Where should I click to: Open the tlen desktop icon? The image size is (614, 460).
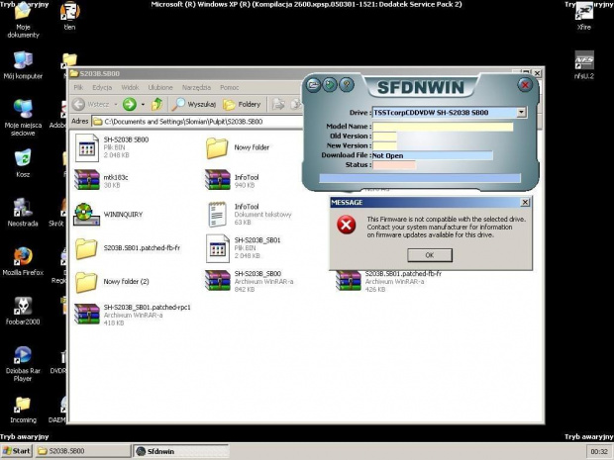tap(69, 17)
